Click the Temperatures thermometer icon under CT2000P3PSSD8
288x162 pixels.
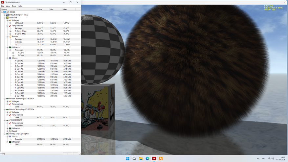10,123
